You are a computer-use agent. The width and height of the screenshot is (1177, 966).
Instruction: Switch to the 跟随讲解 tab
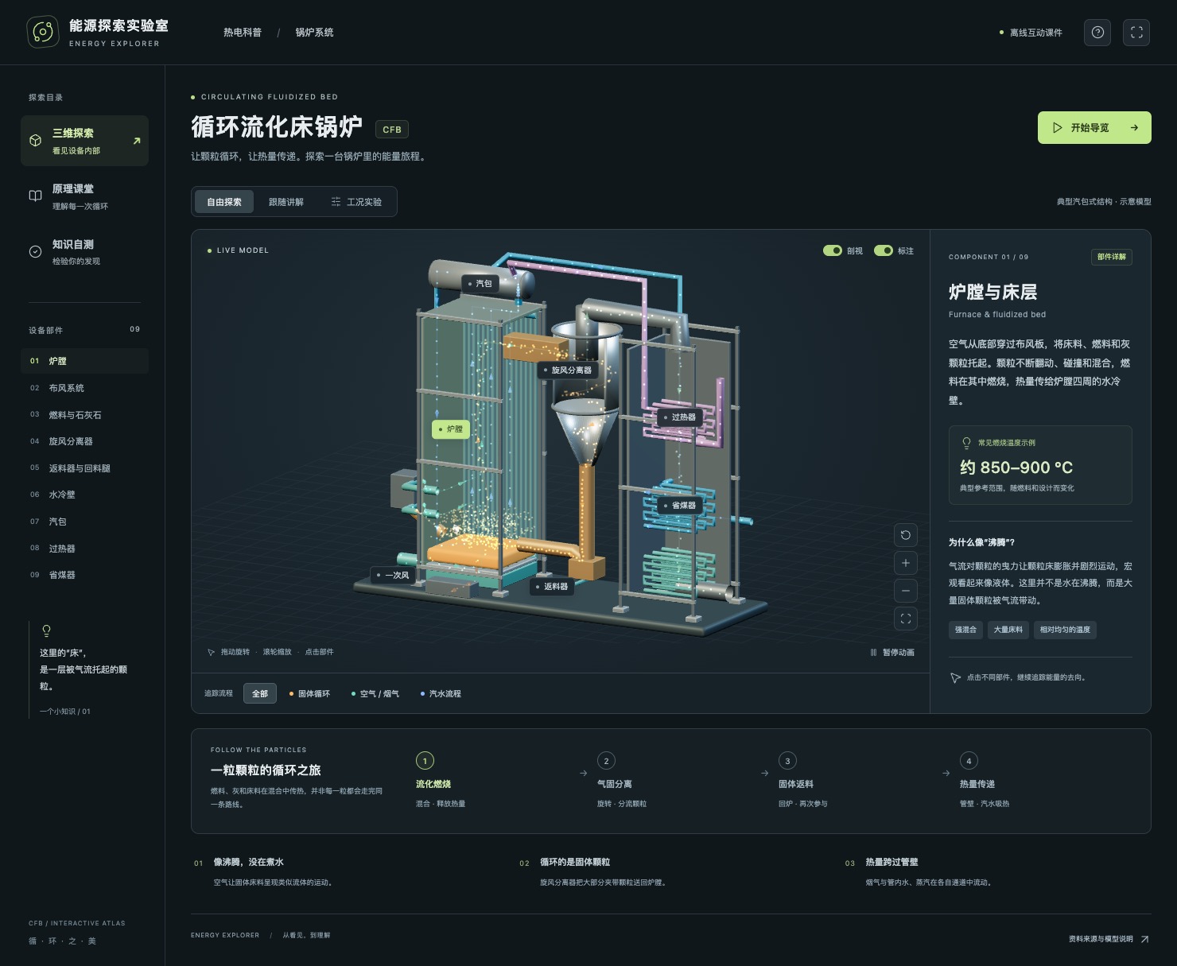(286, 202)
